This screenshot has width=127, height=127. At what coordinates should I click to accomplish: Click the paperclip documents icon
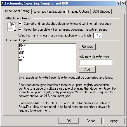11,27
